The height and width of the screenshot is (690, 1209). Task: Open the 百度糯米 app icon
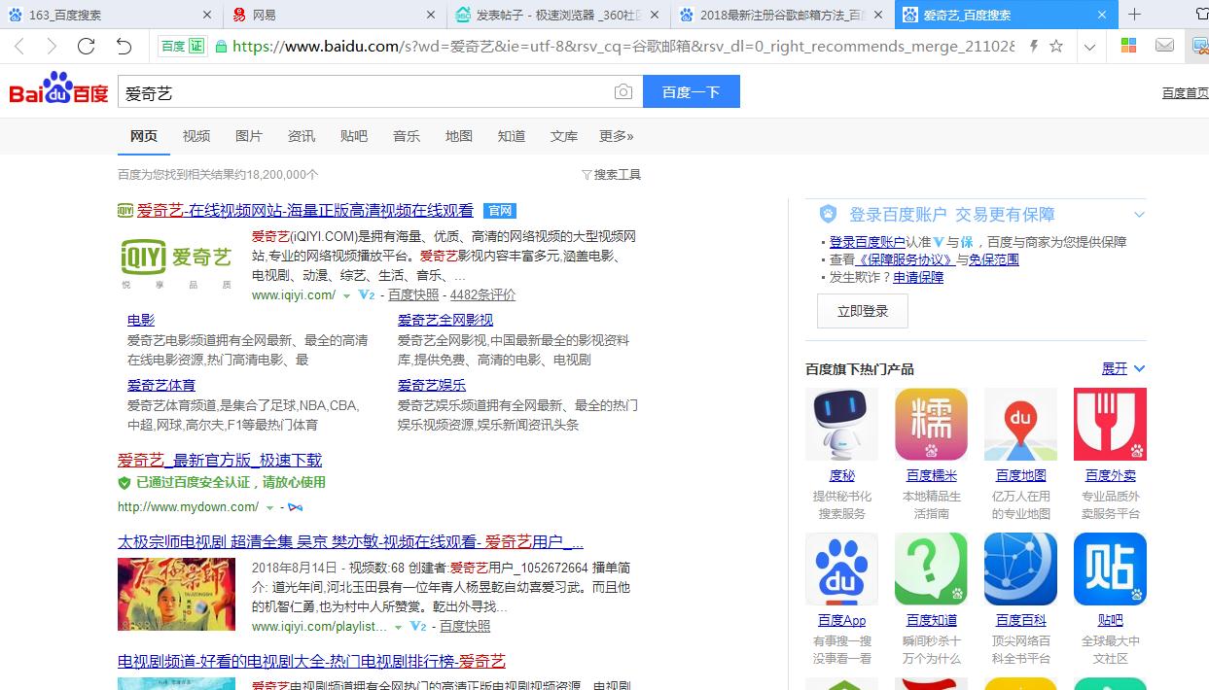(x=931, y=424)
